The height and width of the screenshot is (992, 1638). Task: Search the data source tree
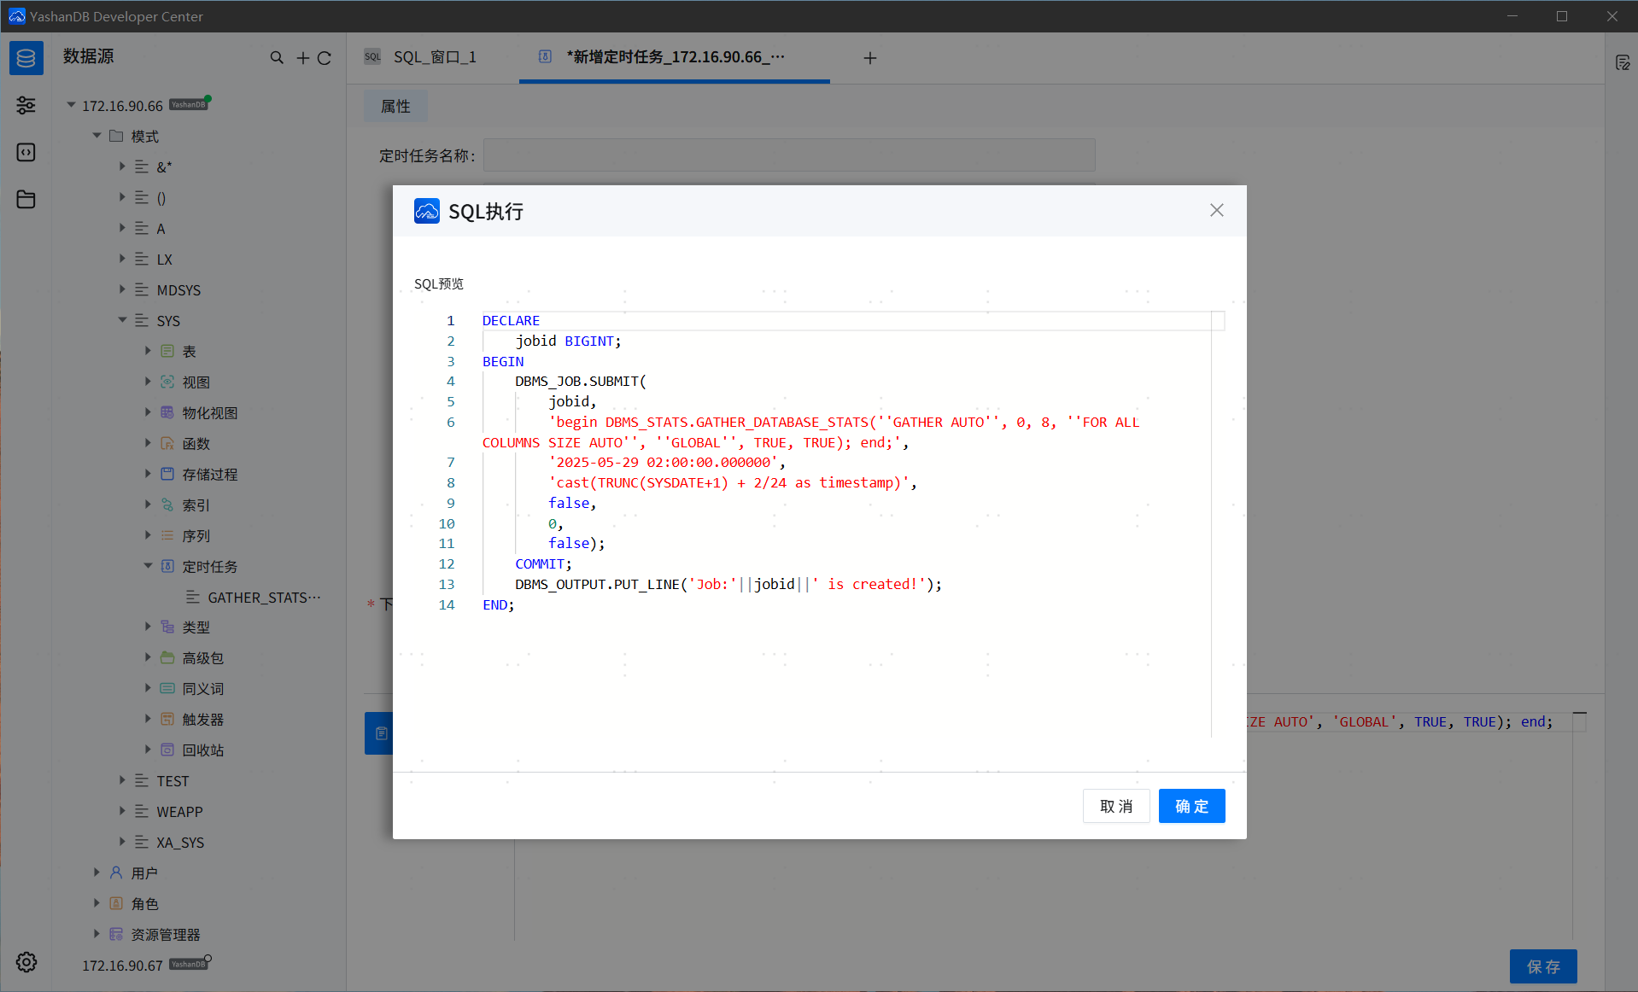click(x=277, y=58)
